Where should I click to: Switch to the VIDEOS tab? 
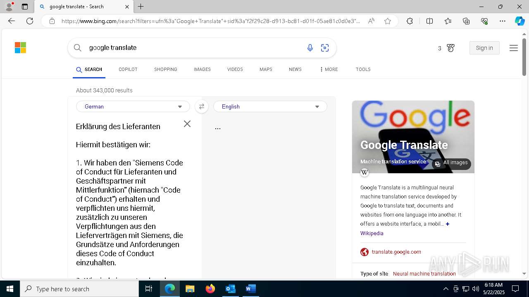click(235, 69)
